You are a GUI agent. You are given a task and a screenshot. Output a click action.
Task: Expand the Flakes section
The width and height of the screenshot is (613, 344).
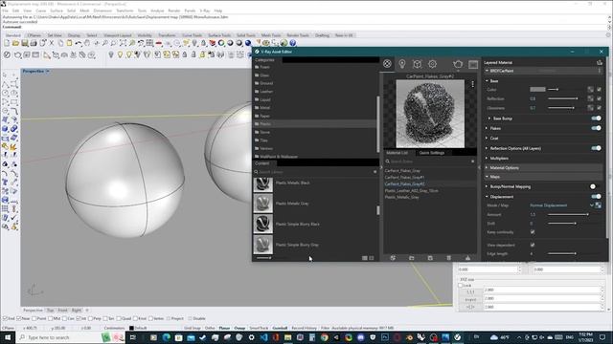tap(488, 128)
